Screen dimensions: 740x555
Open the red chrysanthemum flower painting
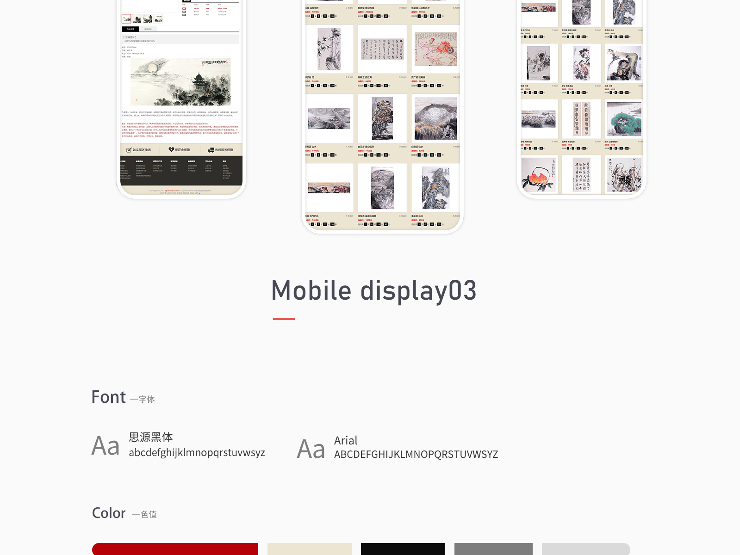435,49
